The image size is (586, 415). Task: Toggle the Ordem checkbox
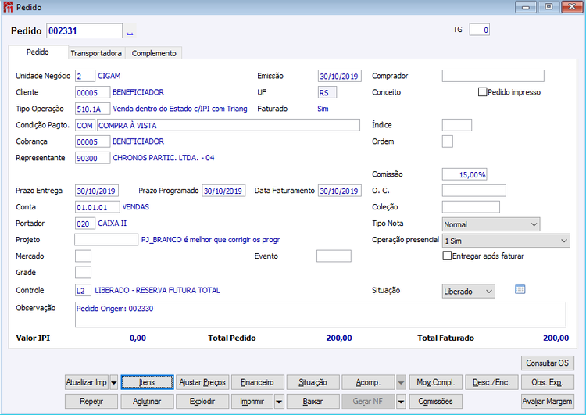[448, 141]
